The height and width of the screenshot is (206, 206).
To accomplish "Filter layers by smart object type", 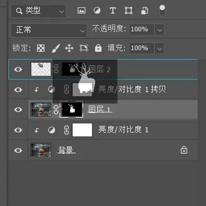I will (144, 10).
